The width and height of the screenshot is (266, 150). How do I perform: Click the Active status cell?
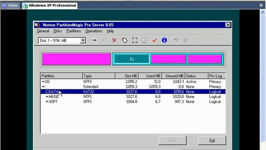[x=191, y=82]
